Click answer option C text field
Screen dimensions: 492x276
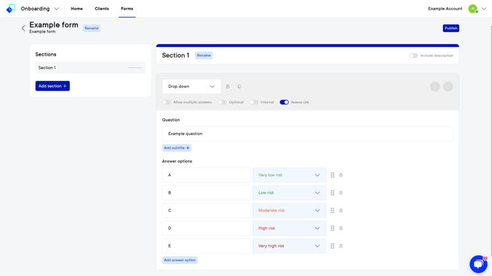pyautogui.click(x=206, y=210)
